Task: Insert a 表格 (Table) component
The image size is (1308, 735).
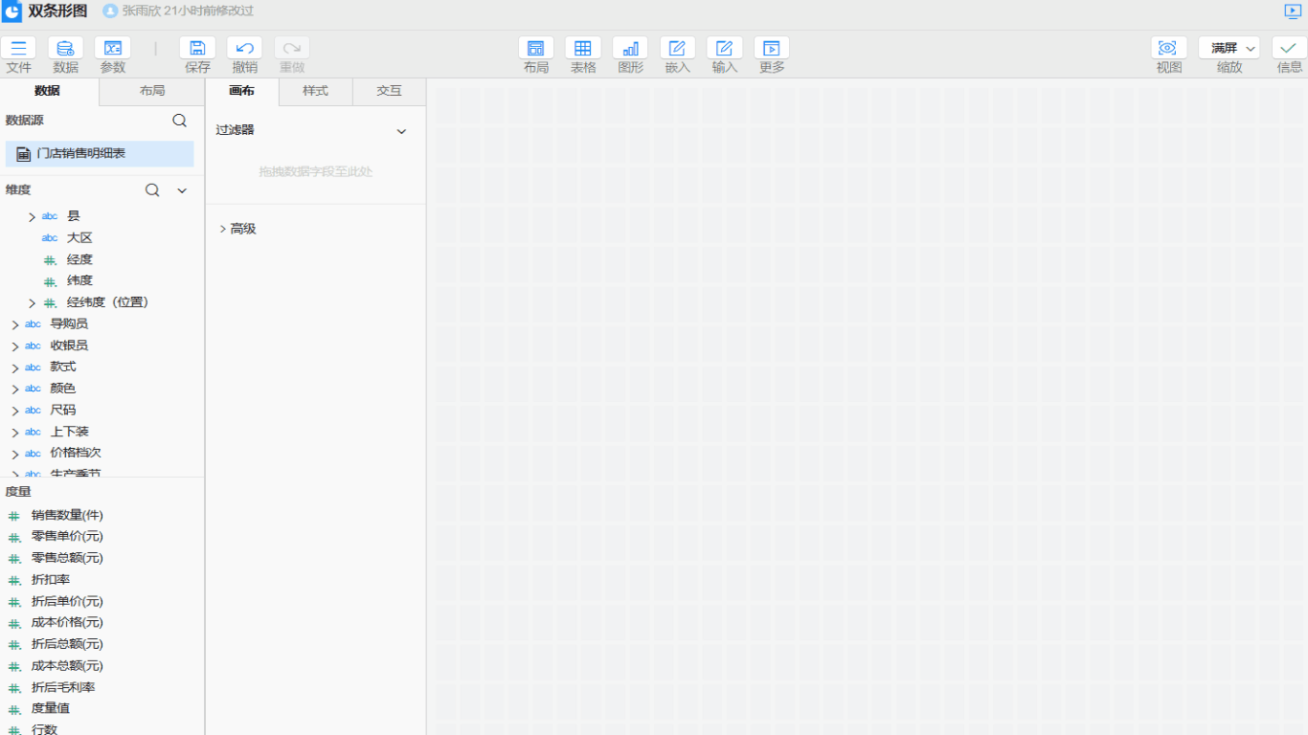Action: click(x=583, y=49)
